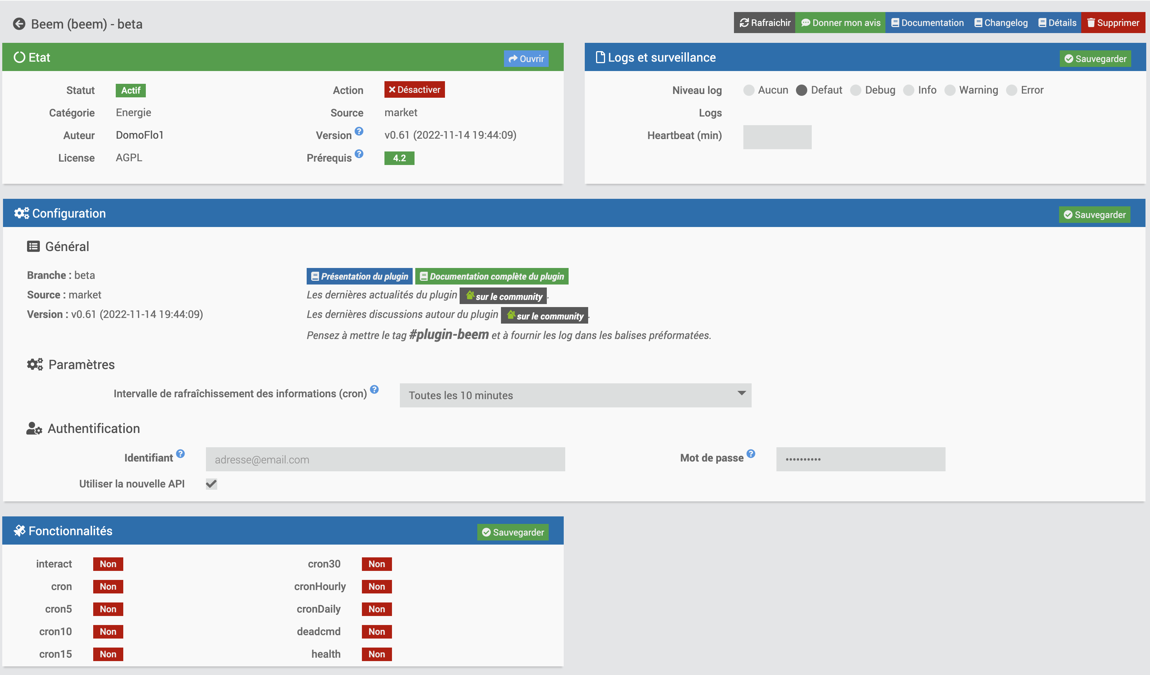This screenshot has width=1150, height=675.
Task: Click the Non badge for cronHourly
Action: 377,586
